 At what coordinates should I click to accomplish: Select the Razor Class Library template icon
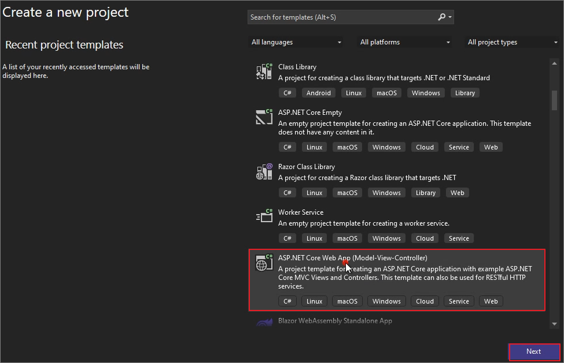coord(264,171)
